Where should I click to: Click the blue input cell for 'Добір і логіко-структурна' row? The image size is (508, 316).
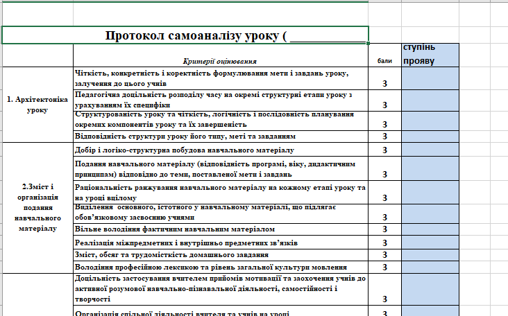coord(430,150)
